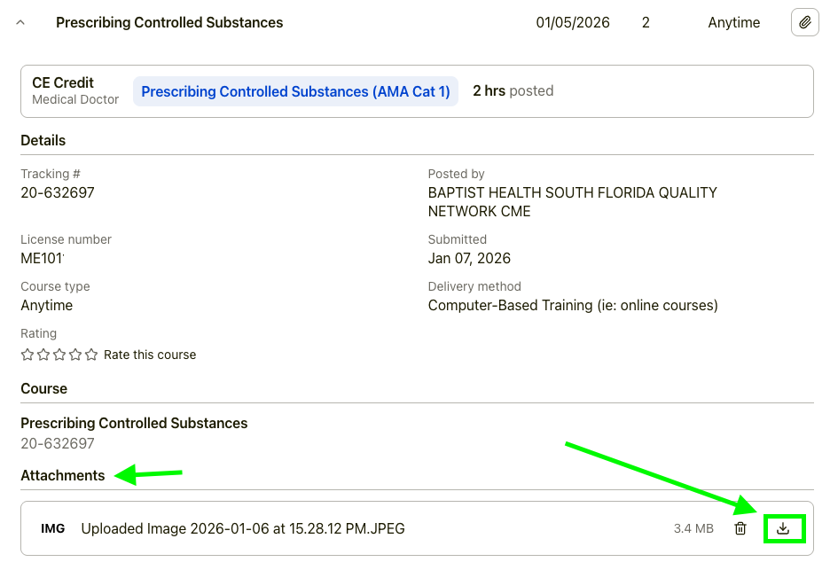Click the 2 hrs posted label

pyautogui.click(x=513, y=91)
